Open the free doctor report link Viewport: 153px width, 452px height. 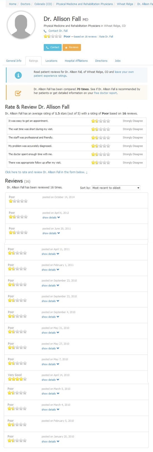[x=105, y=93]
